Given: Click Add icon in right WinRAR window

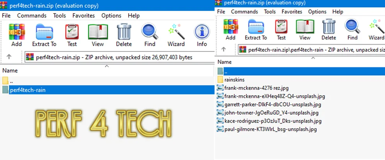Looking at the screenshot, I should [231, 27].
